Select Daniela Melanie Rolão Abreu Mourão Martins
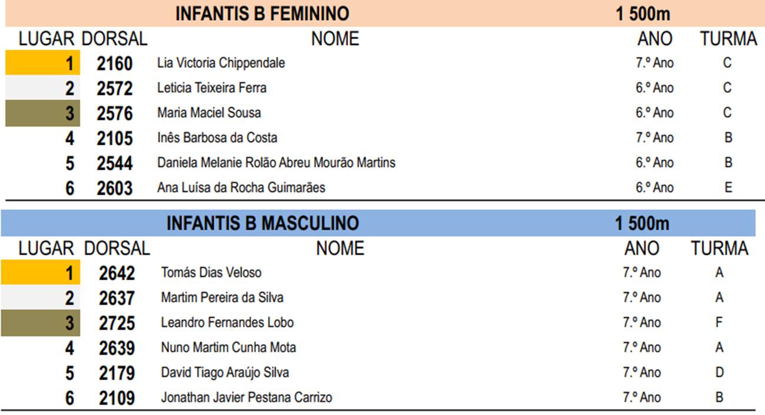This screenshot has width=765, height=415. point(276,163)
